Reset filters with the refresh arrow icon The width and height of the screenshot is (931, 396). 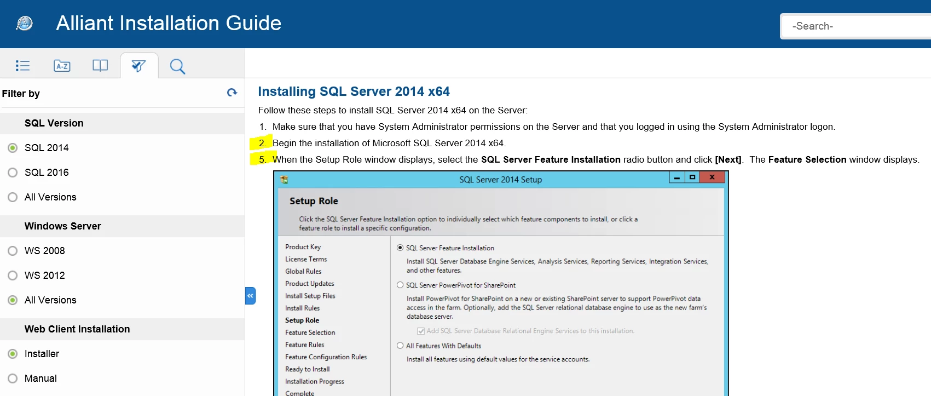[x=232, y=93]
